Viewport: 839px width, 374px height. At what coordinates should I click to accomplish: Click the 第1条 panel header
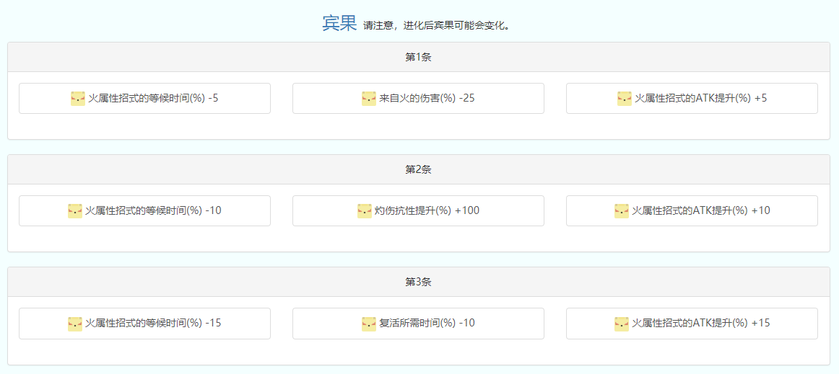(x=419, y=57)
